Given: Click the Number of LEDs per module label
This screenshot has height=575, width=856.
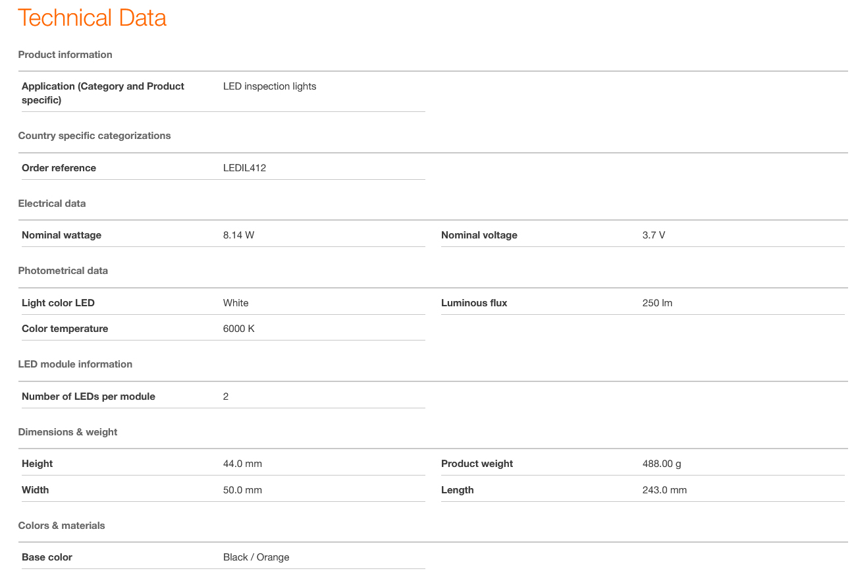Looking at the screenshot, I should click(x=88, y=397).
